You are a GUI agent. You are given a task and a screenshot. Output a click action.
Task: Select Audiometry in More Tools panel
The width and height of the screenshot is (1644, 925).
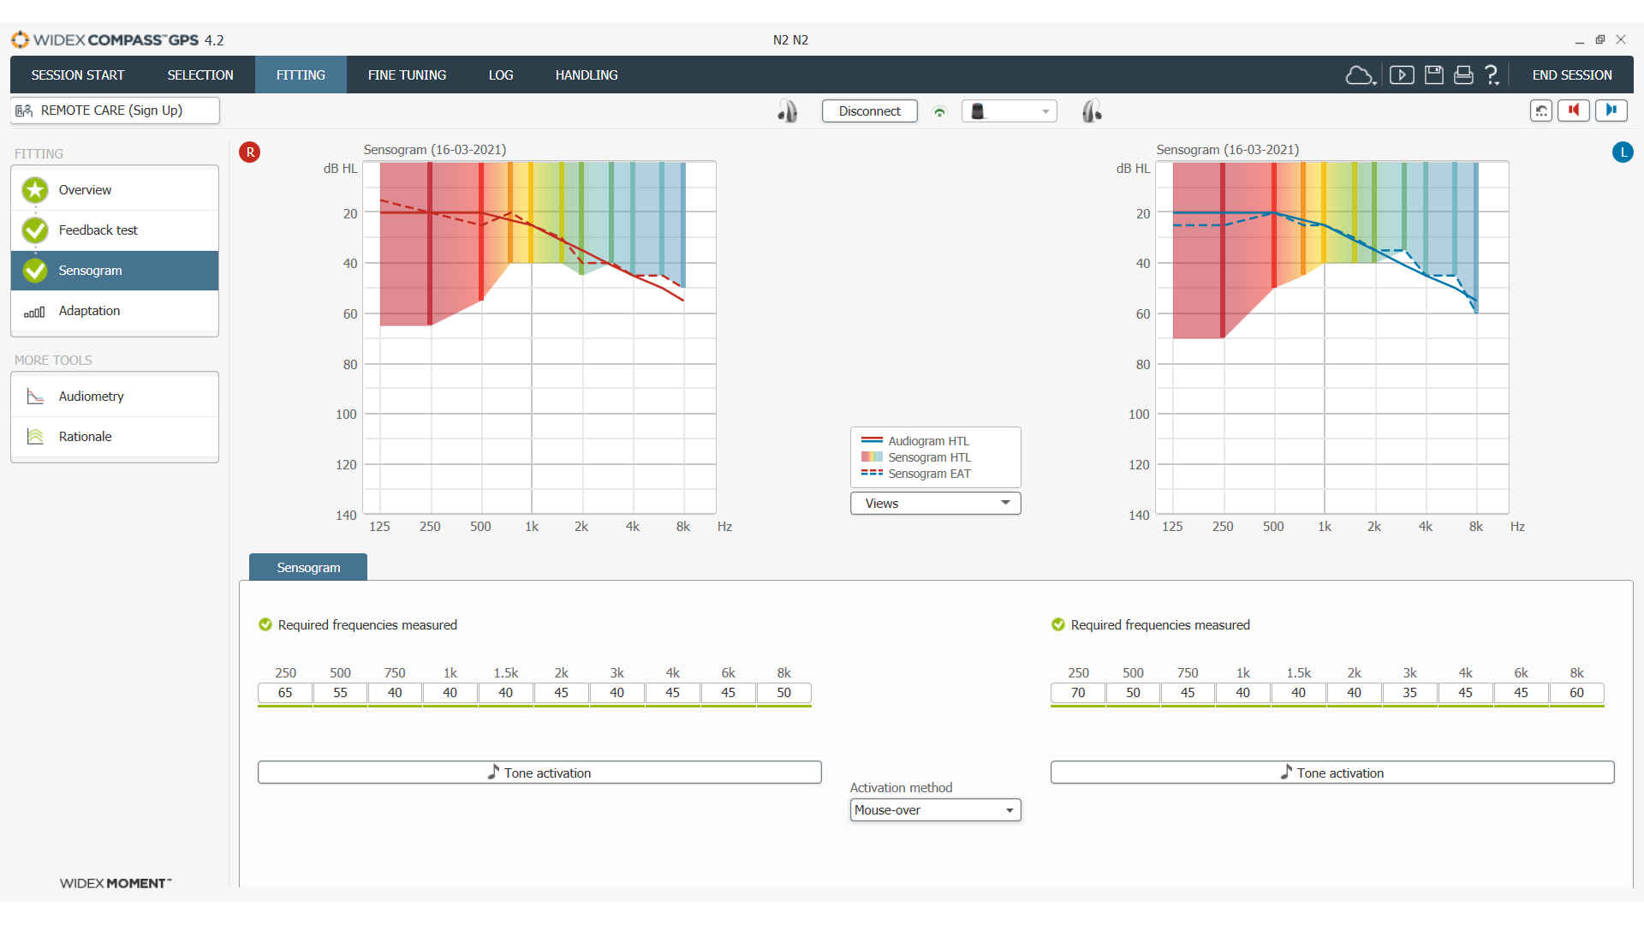click(91, 396)
